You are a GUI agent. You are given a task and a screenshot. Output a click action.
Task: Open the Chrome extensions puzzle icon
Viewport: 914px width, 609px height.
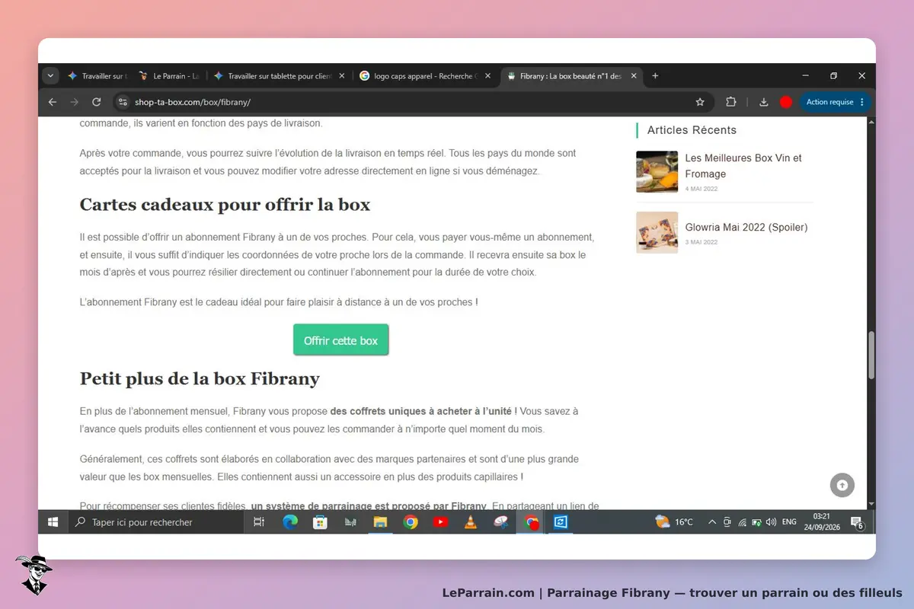(731, 102)
